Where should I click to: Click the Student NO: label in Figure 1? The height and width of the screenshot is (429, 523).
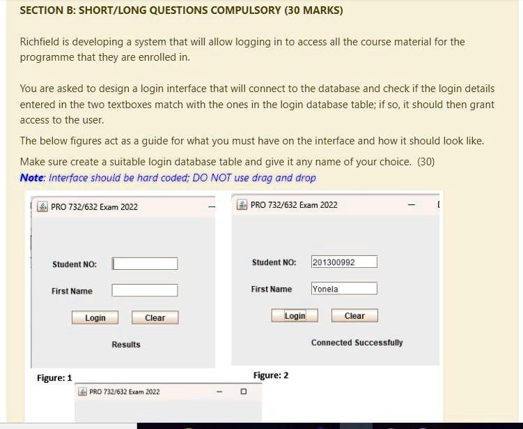coord(75,264)
